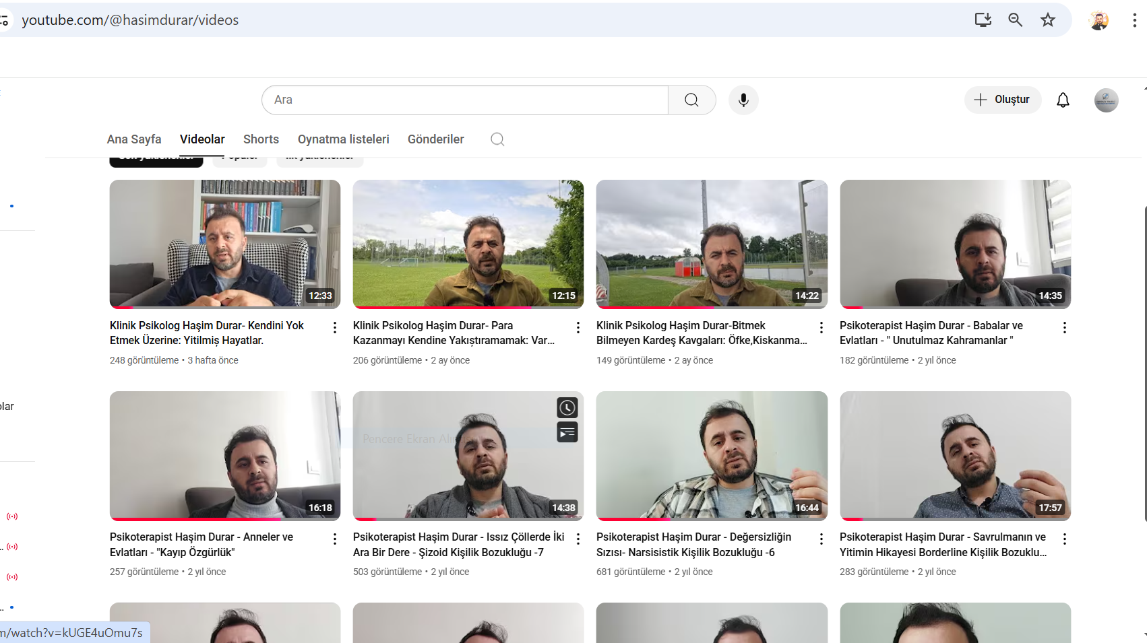This screenshot has width=1147, height=643.
Task: Add Şizoid video to Watch Later
Action: 567,407
